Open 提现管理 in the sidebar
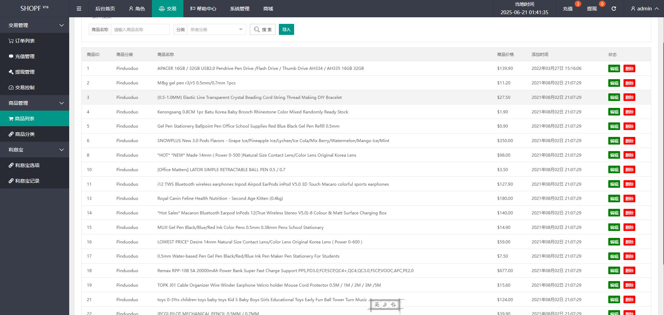The width and height of the screenshot is (664, 315). tap(21, 72)
